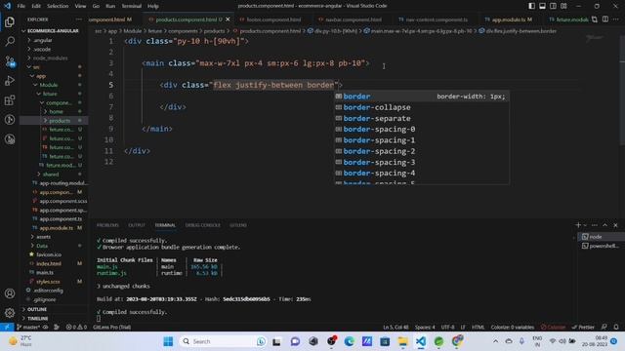Click the UTF-8 encoding indicator
The width and height of the screenshot is (625, 351).
(x=447, y=328)
